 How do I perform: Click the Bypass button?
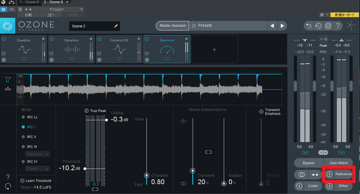[308, 163]
